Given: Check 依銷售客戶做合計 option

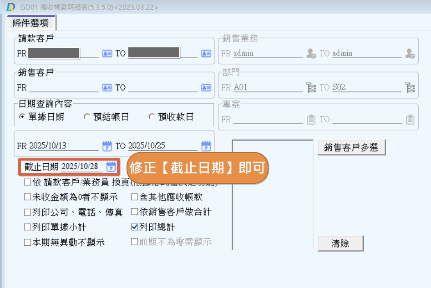Looking at the screenshot, I should [x=134, y=212].
